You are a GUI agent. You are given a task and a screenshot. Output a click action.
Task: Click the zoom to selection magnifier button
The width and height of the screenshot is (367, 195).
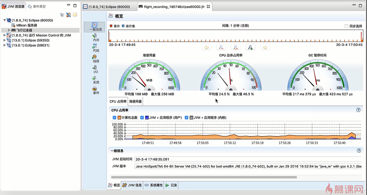click(236, 47)
